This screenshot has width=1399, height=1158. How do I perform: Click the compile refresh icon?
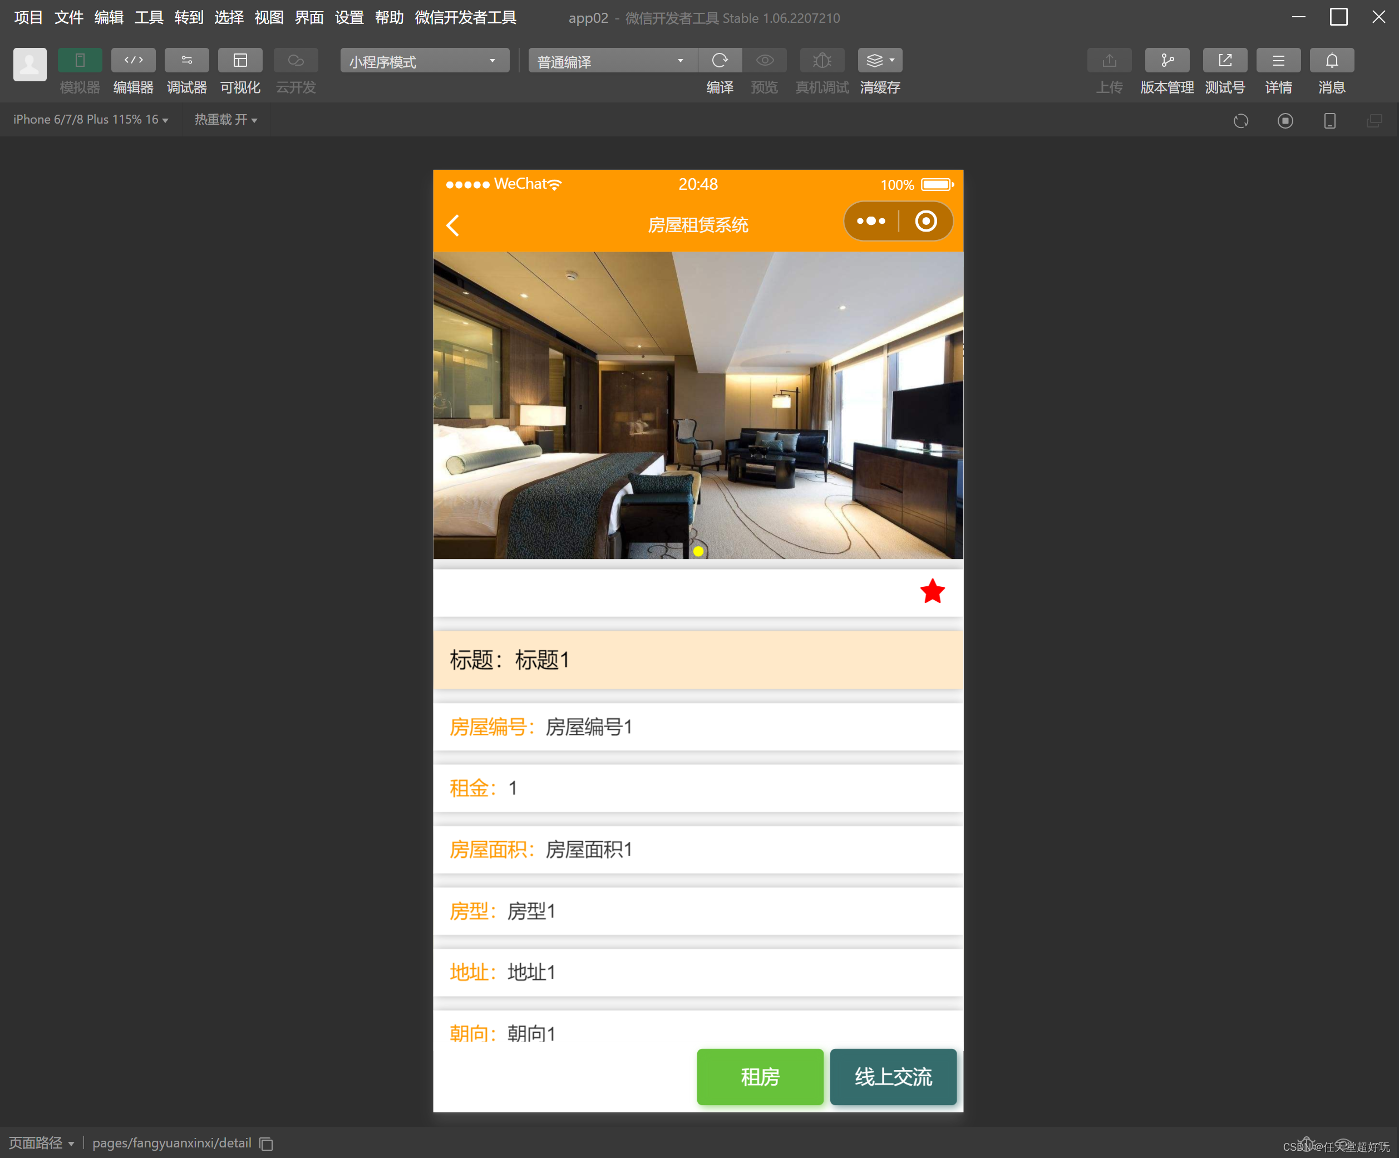click(720, 60)
